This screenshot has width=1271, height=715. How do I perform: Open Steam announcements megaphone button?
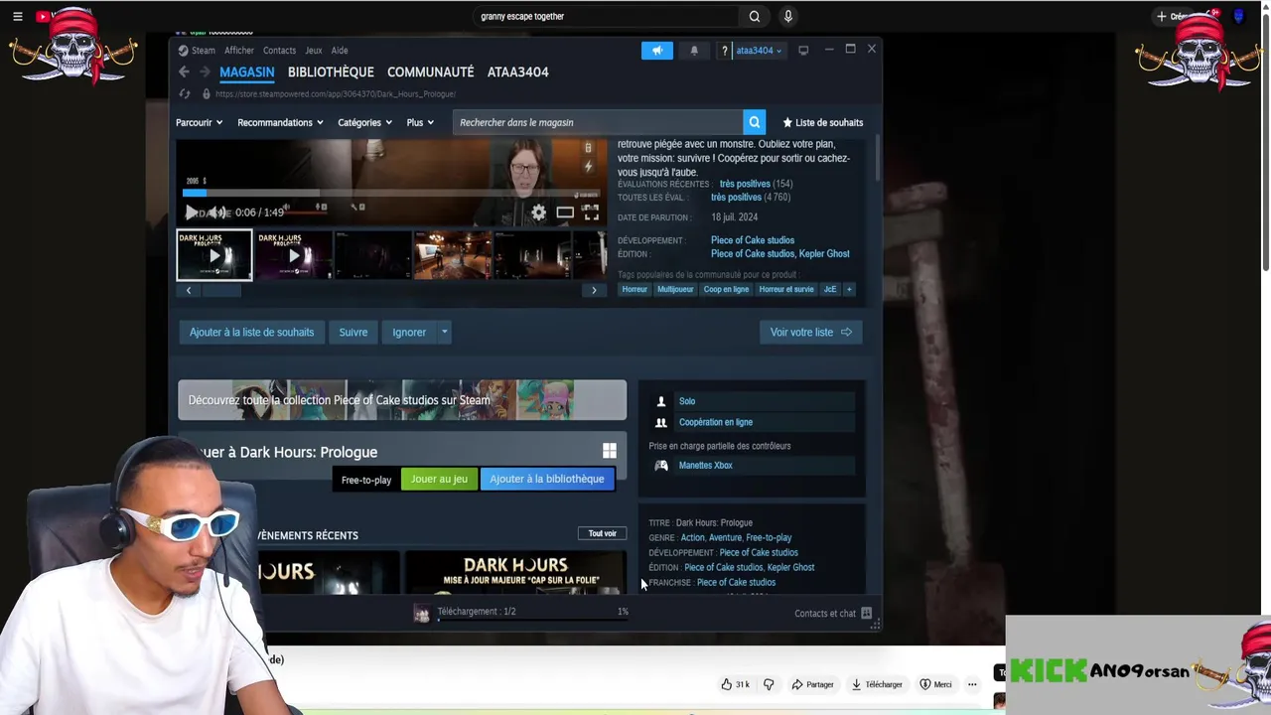(x=656, y=51)
